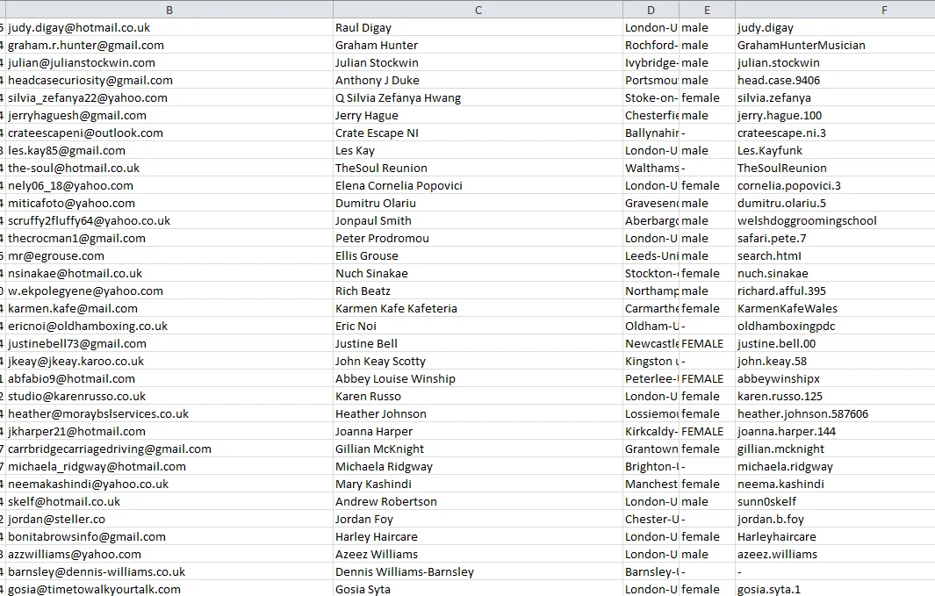Click the column D header
Screen dimensions: 935x596
[x=651, y=9]
